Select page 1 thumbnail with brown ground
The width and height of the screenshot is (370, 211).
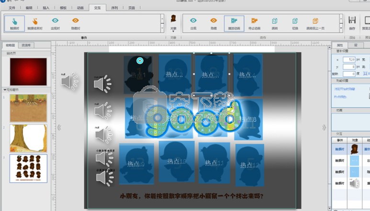click(28, 108)
